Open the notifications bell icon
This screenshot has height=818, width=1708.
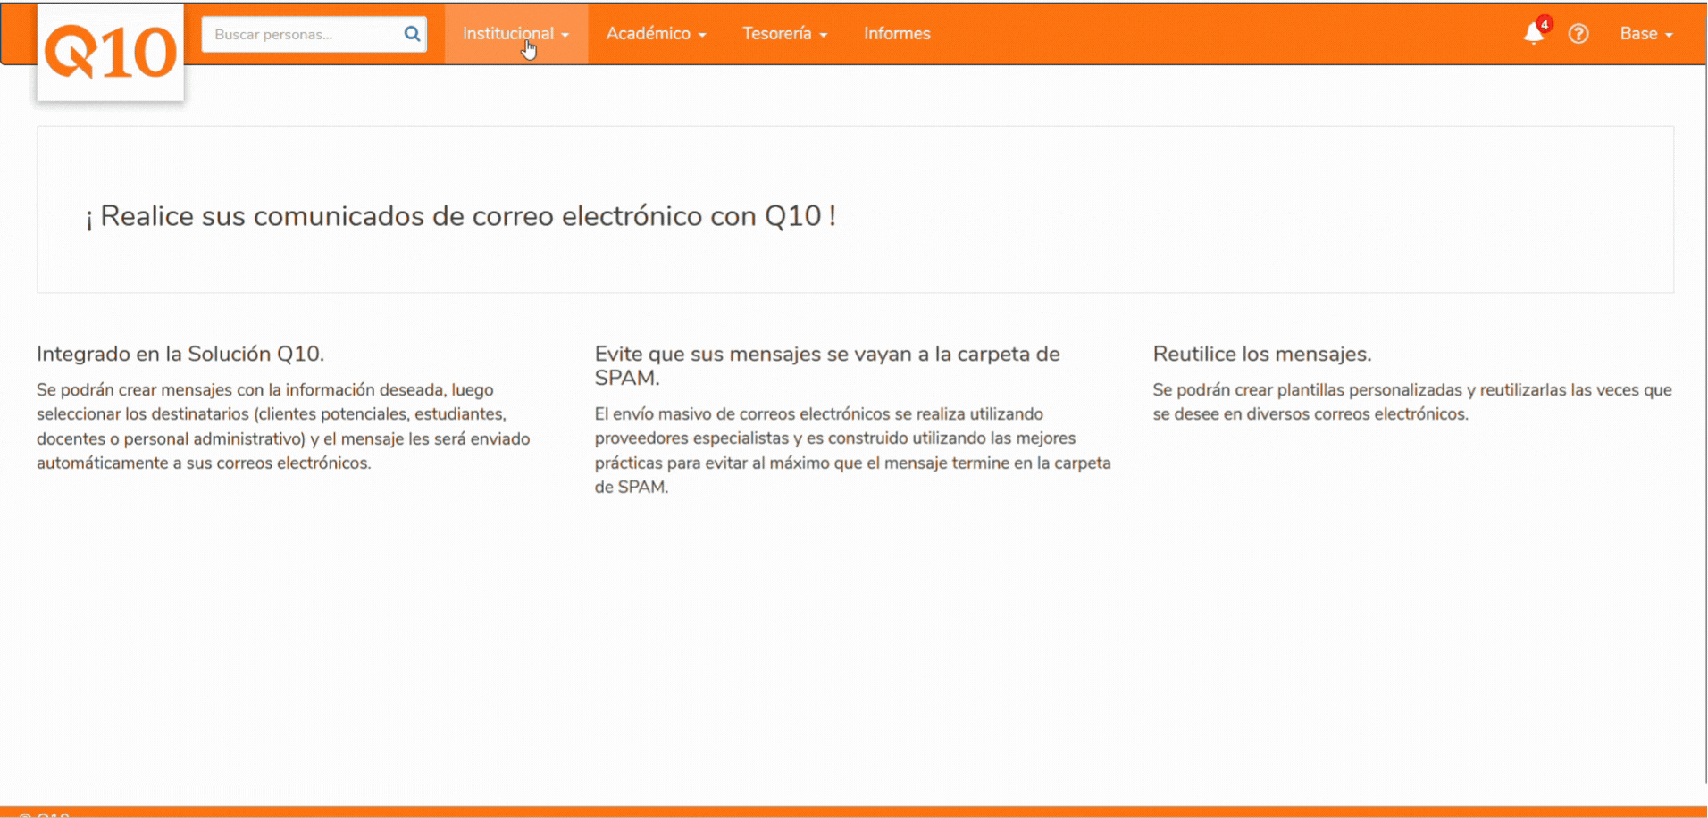(1534, 33)
